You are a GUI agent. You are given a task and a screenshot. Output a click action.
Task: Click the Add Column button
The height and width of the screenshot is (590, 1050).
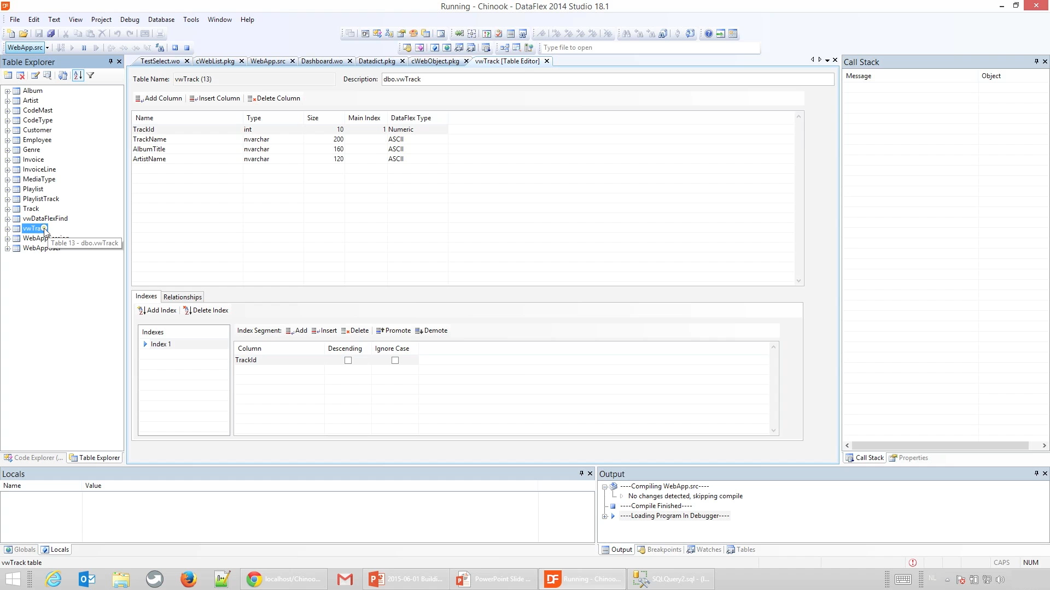pyautogui.click(x=159, y=99)
